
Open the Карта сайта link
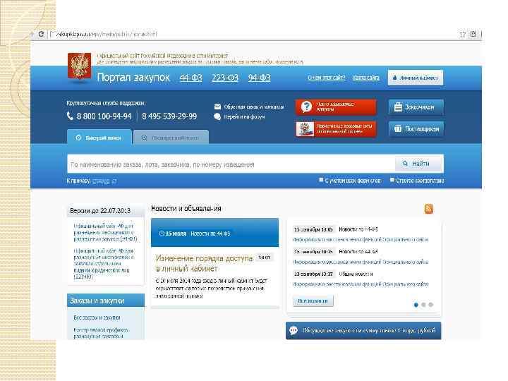click(366, 78)
